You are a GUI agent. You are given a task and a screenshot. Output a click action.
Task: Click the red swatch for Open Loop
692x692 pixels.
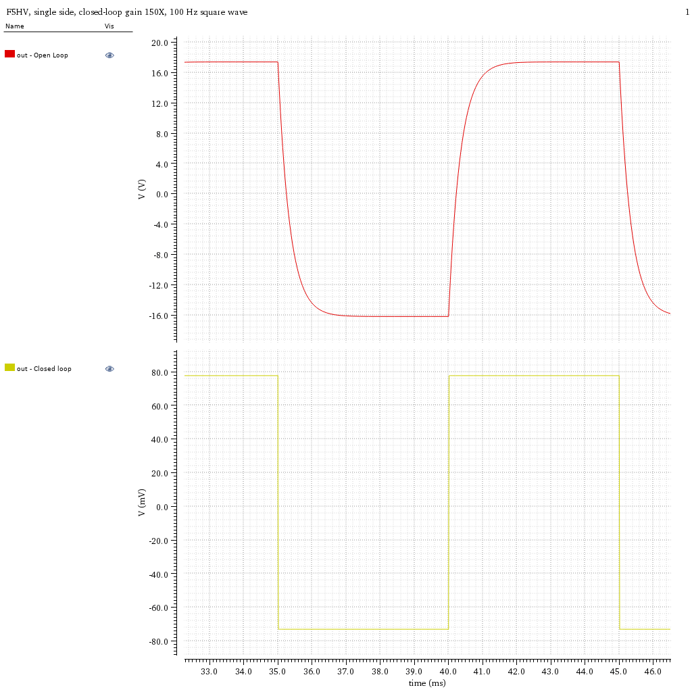(9, 54)
